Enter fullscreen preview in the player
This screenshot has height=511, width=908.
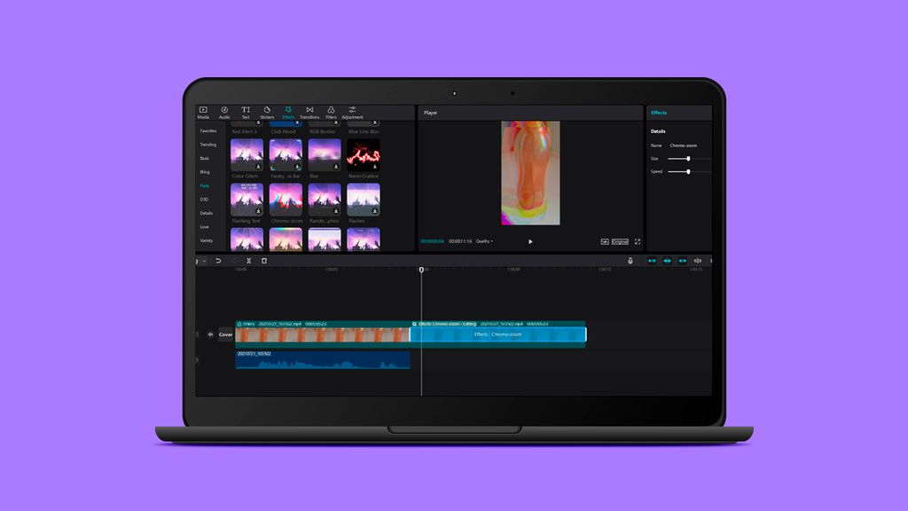[637, 241]
